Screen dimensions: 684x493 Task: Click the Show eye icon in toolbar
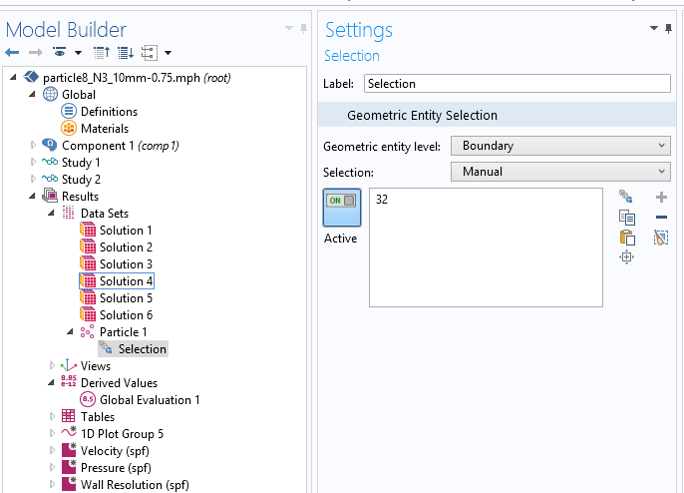coord(61,52)
